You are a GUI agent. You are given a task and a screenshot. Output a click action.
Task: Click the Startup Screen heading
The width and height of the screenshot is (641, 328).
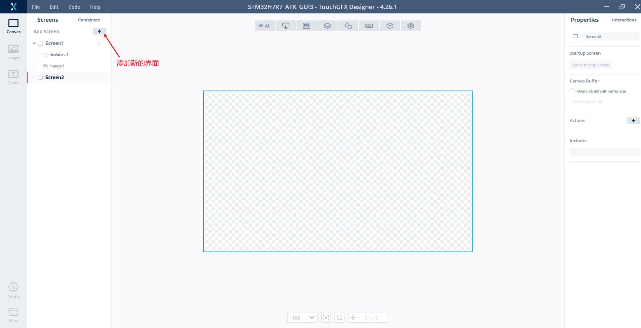click(585, 53)
